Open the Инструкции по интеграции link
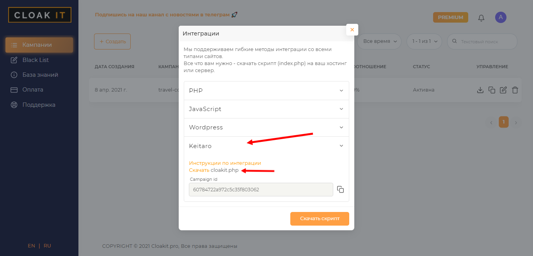Viewport: 533px width, 256px height. coord(225,163)
